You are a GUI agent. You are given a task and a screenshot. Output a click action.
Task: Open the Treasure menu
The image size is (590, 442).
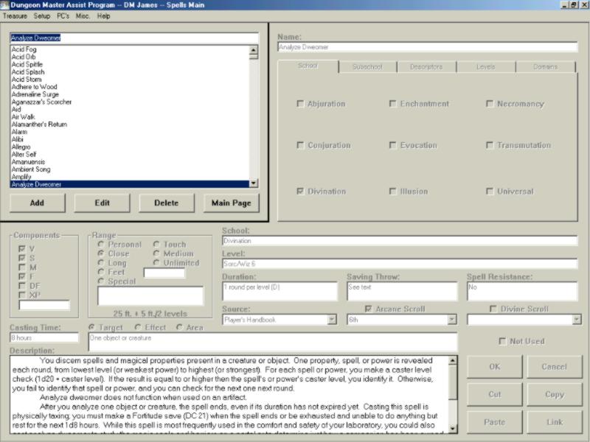coord(15,15)
